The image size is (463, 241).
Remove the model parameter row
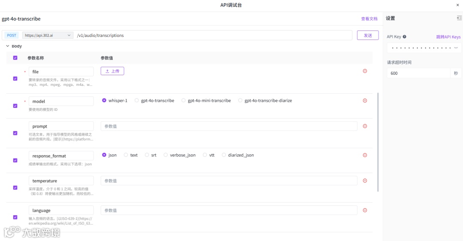pyautogui.click(x=365, y=101)
